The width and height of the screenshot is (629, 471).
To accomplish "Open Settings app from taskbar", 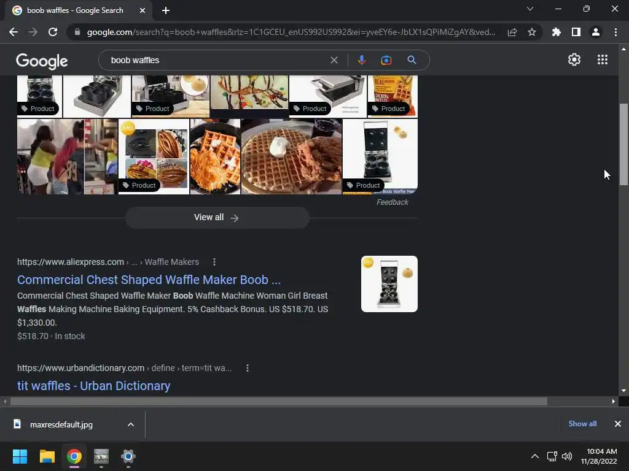I will (x=128, y=456).
